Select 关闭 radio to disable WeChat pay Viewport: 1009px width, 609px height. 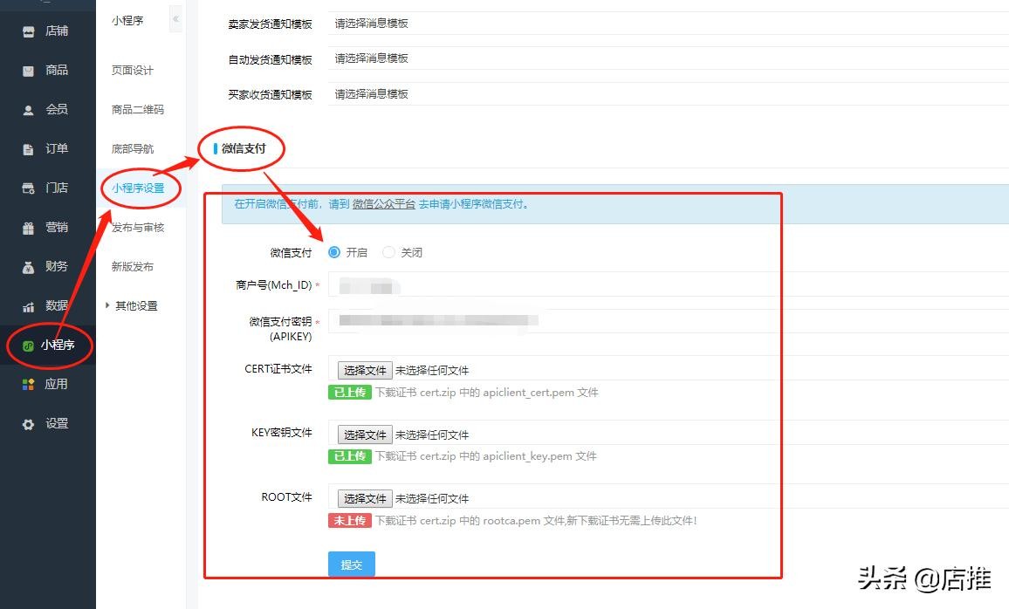click(389, 252)
